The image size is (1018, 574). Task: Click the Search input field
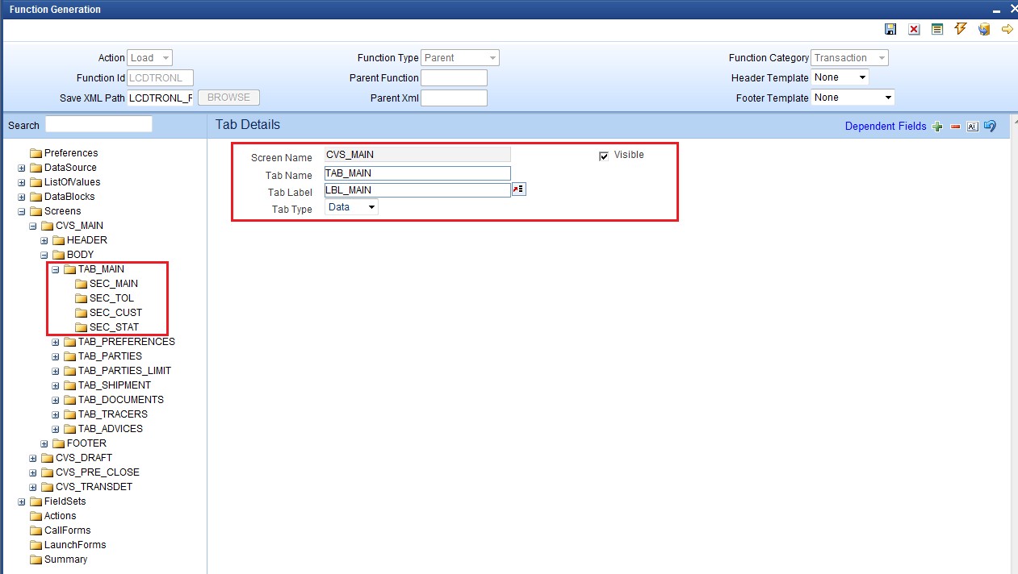click(98, 124)
